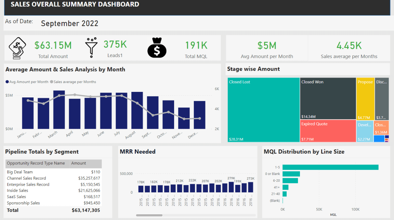Click the September 2022 date value

click(x=69, y=24)
